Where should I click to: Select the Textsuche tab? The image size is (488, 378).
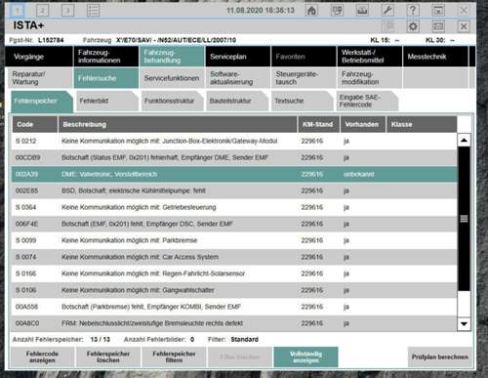pyautogui.click(x=303, y=101)
